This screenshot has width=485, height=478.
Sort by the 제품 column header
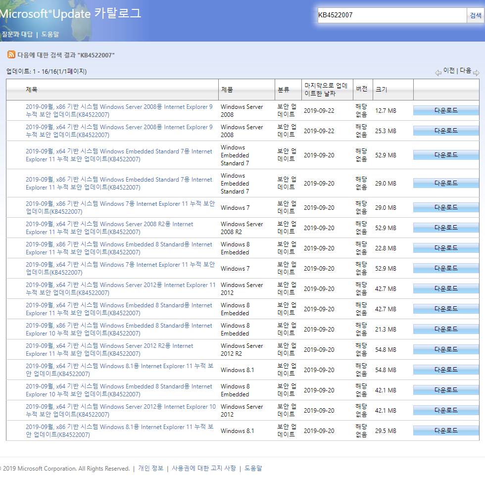[x=227, y=90]
